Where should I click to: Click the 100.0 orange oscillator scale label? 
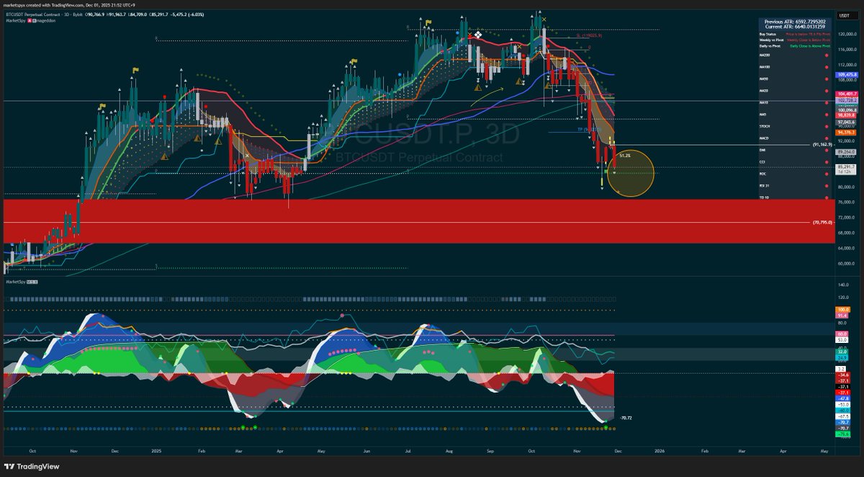(843, 310)
